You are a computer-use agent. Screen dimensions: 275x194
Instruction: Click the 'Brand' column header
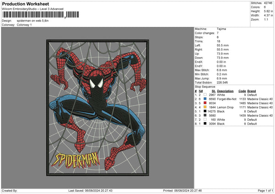252,91
